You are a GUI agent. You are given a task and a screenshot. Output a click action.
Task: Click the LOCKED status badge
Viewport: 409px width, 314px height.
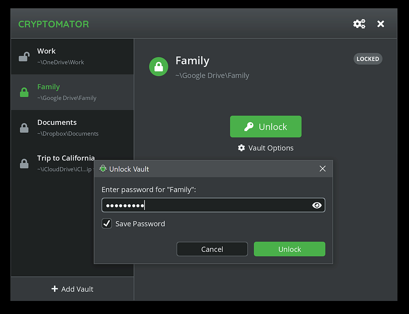[x=368, y=59]
